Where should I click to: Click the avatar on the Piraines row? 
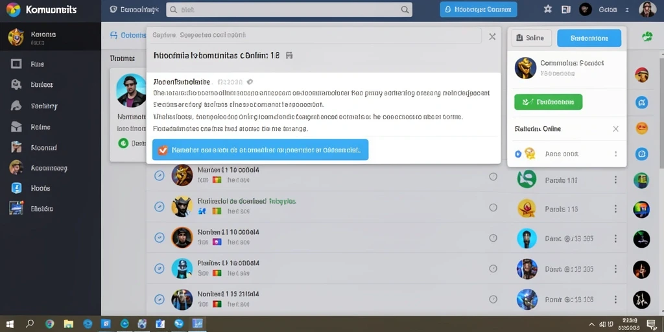click(182, 268)
